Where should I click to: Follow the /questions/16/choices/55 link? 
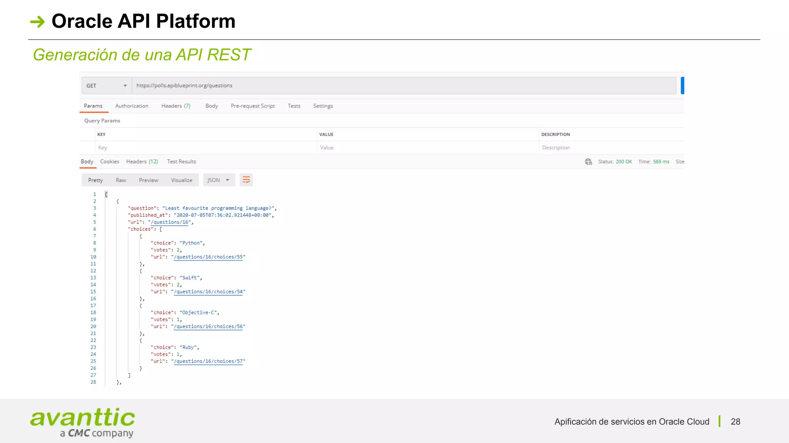tap(208, 257)
